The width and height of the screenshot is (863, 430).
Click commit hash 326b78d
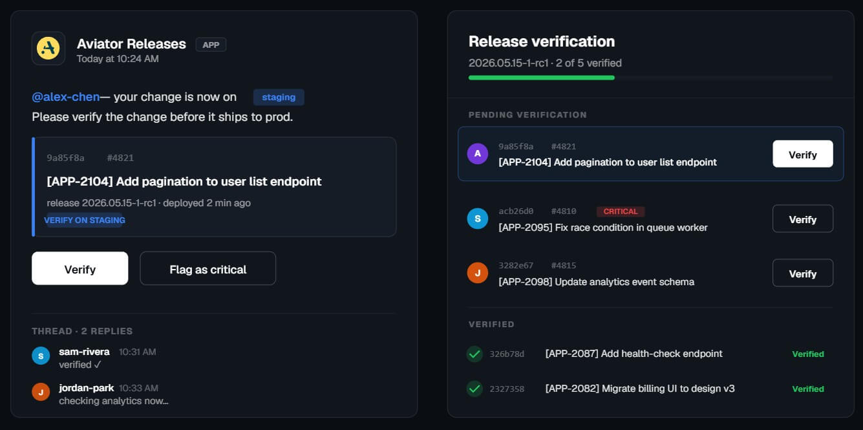pyautogui.click(x=507, y=354)
